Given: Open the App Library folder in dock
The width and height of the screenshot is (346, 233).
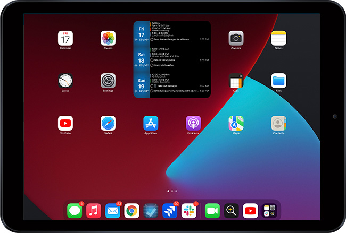Looking at the screenshot, I should click(269, 211).
